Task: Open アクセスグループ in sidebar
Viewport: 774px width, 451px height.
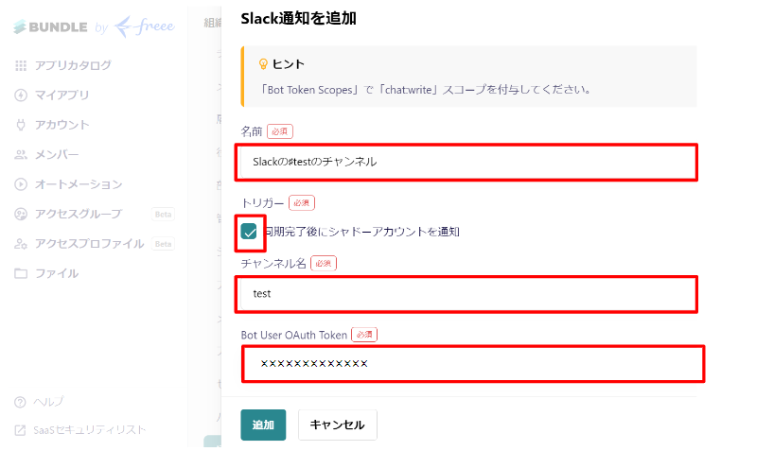Action: pos(78,214)
